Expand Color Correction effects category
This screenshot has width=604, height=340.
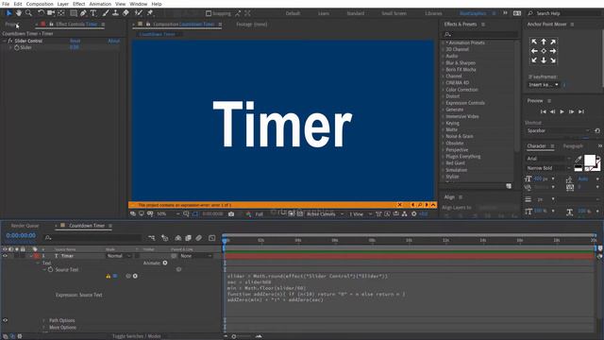(443, 90)
